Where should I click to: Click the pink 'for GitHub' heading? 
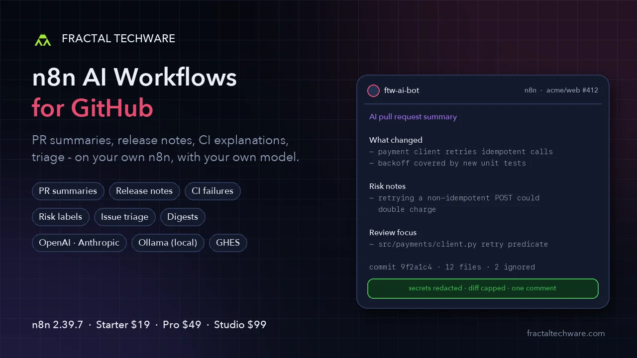coord(93,108)
